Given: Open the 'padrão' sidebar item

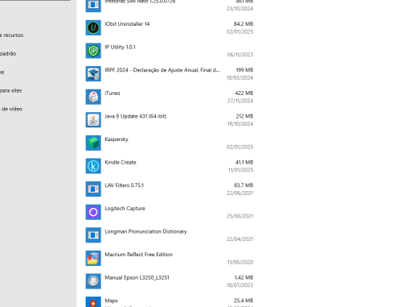Looking at the screenshot, I should 8,54.
